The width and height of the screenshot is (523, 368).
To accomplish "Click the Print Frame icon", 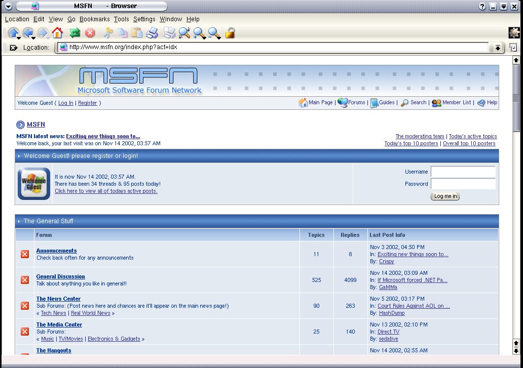I will [x=169, y=32].
